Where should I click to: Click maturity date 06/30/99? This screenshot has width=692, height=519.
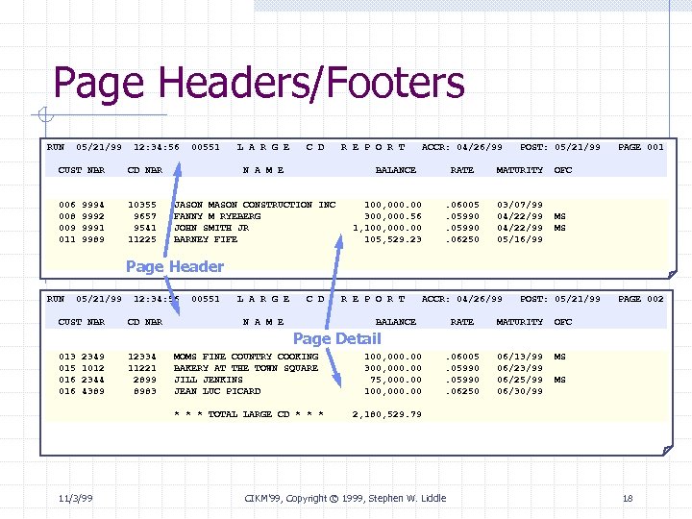pos(520,391)
